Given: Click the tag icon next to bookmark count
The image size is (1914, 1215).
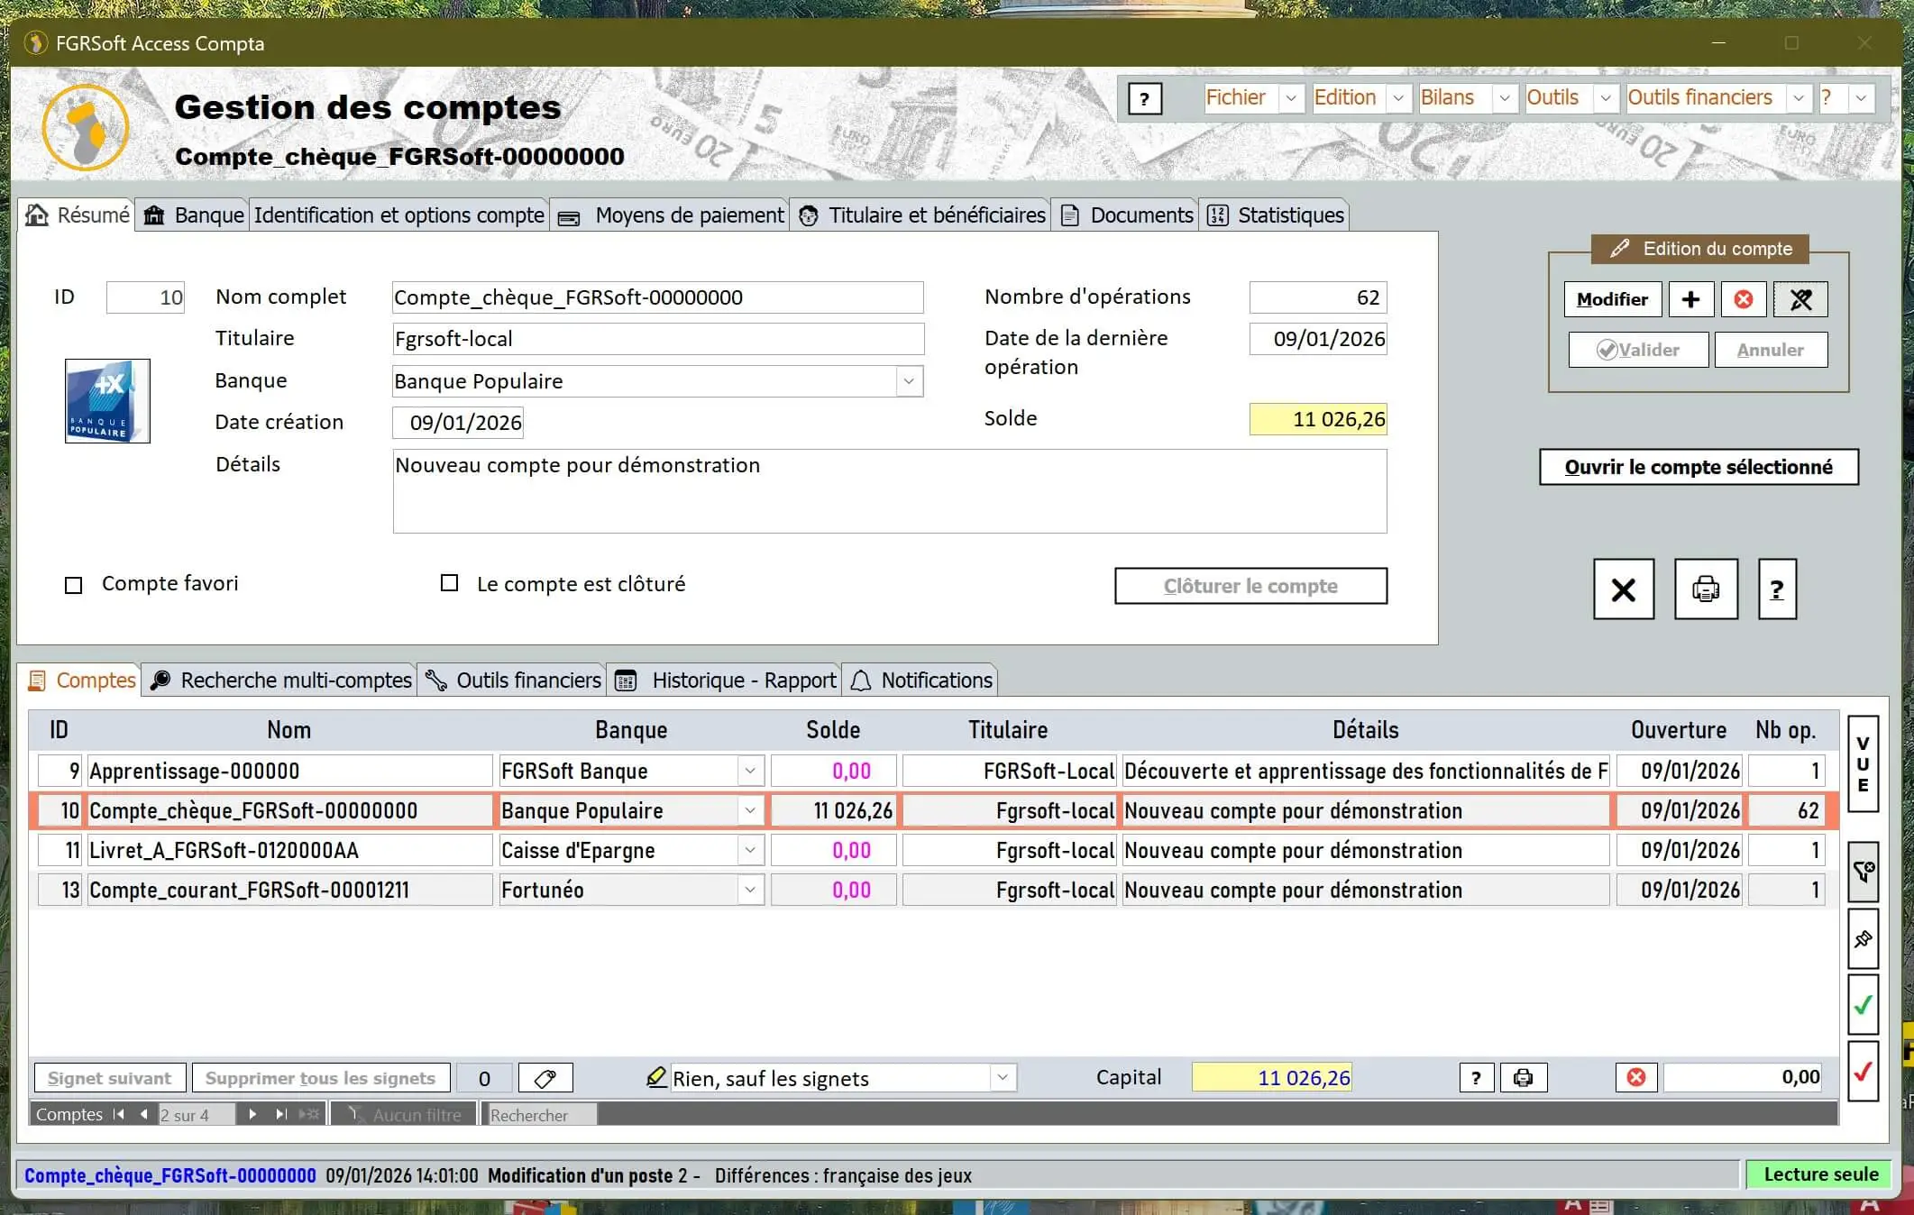Looking at the screenshot, I should coord(545,1078).
